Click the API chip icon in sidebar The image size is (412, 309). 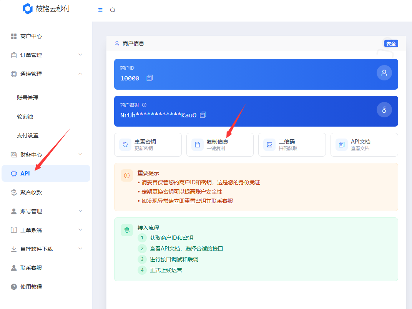pos(14,174)
